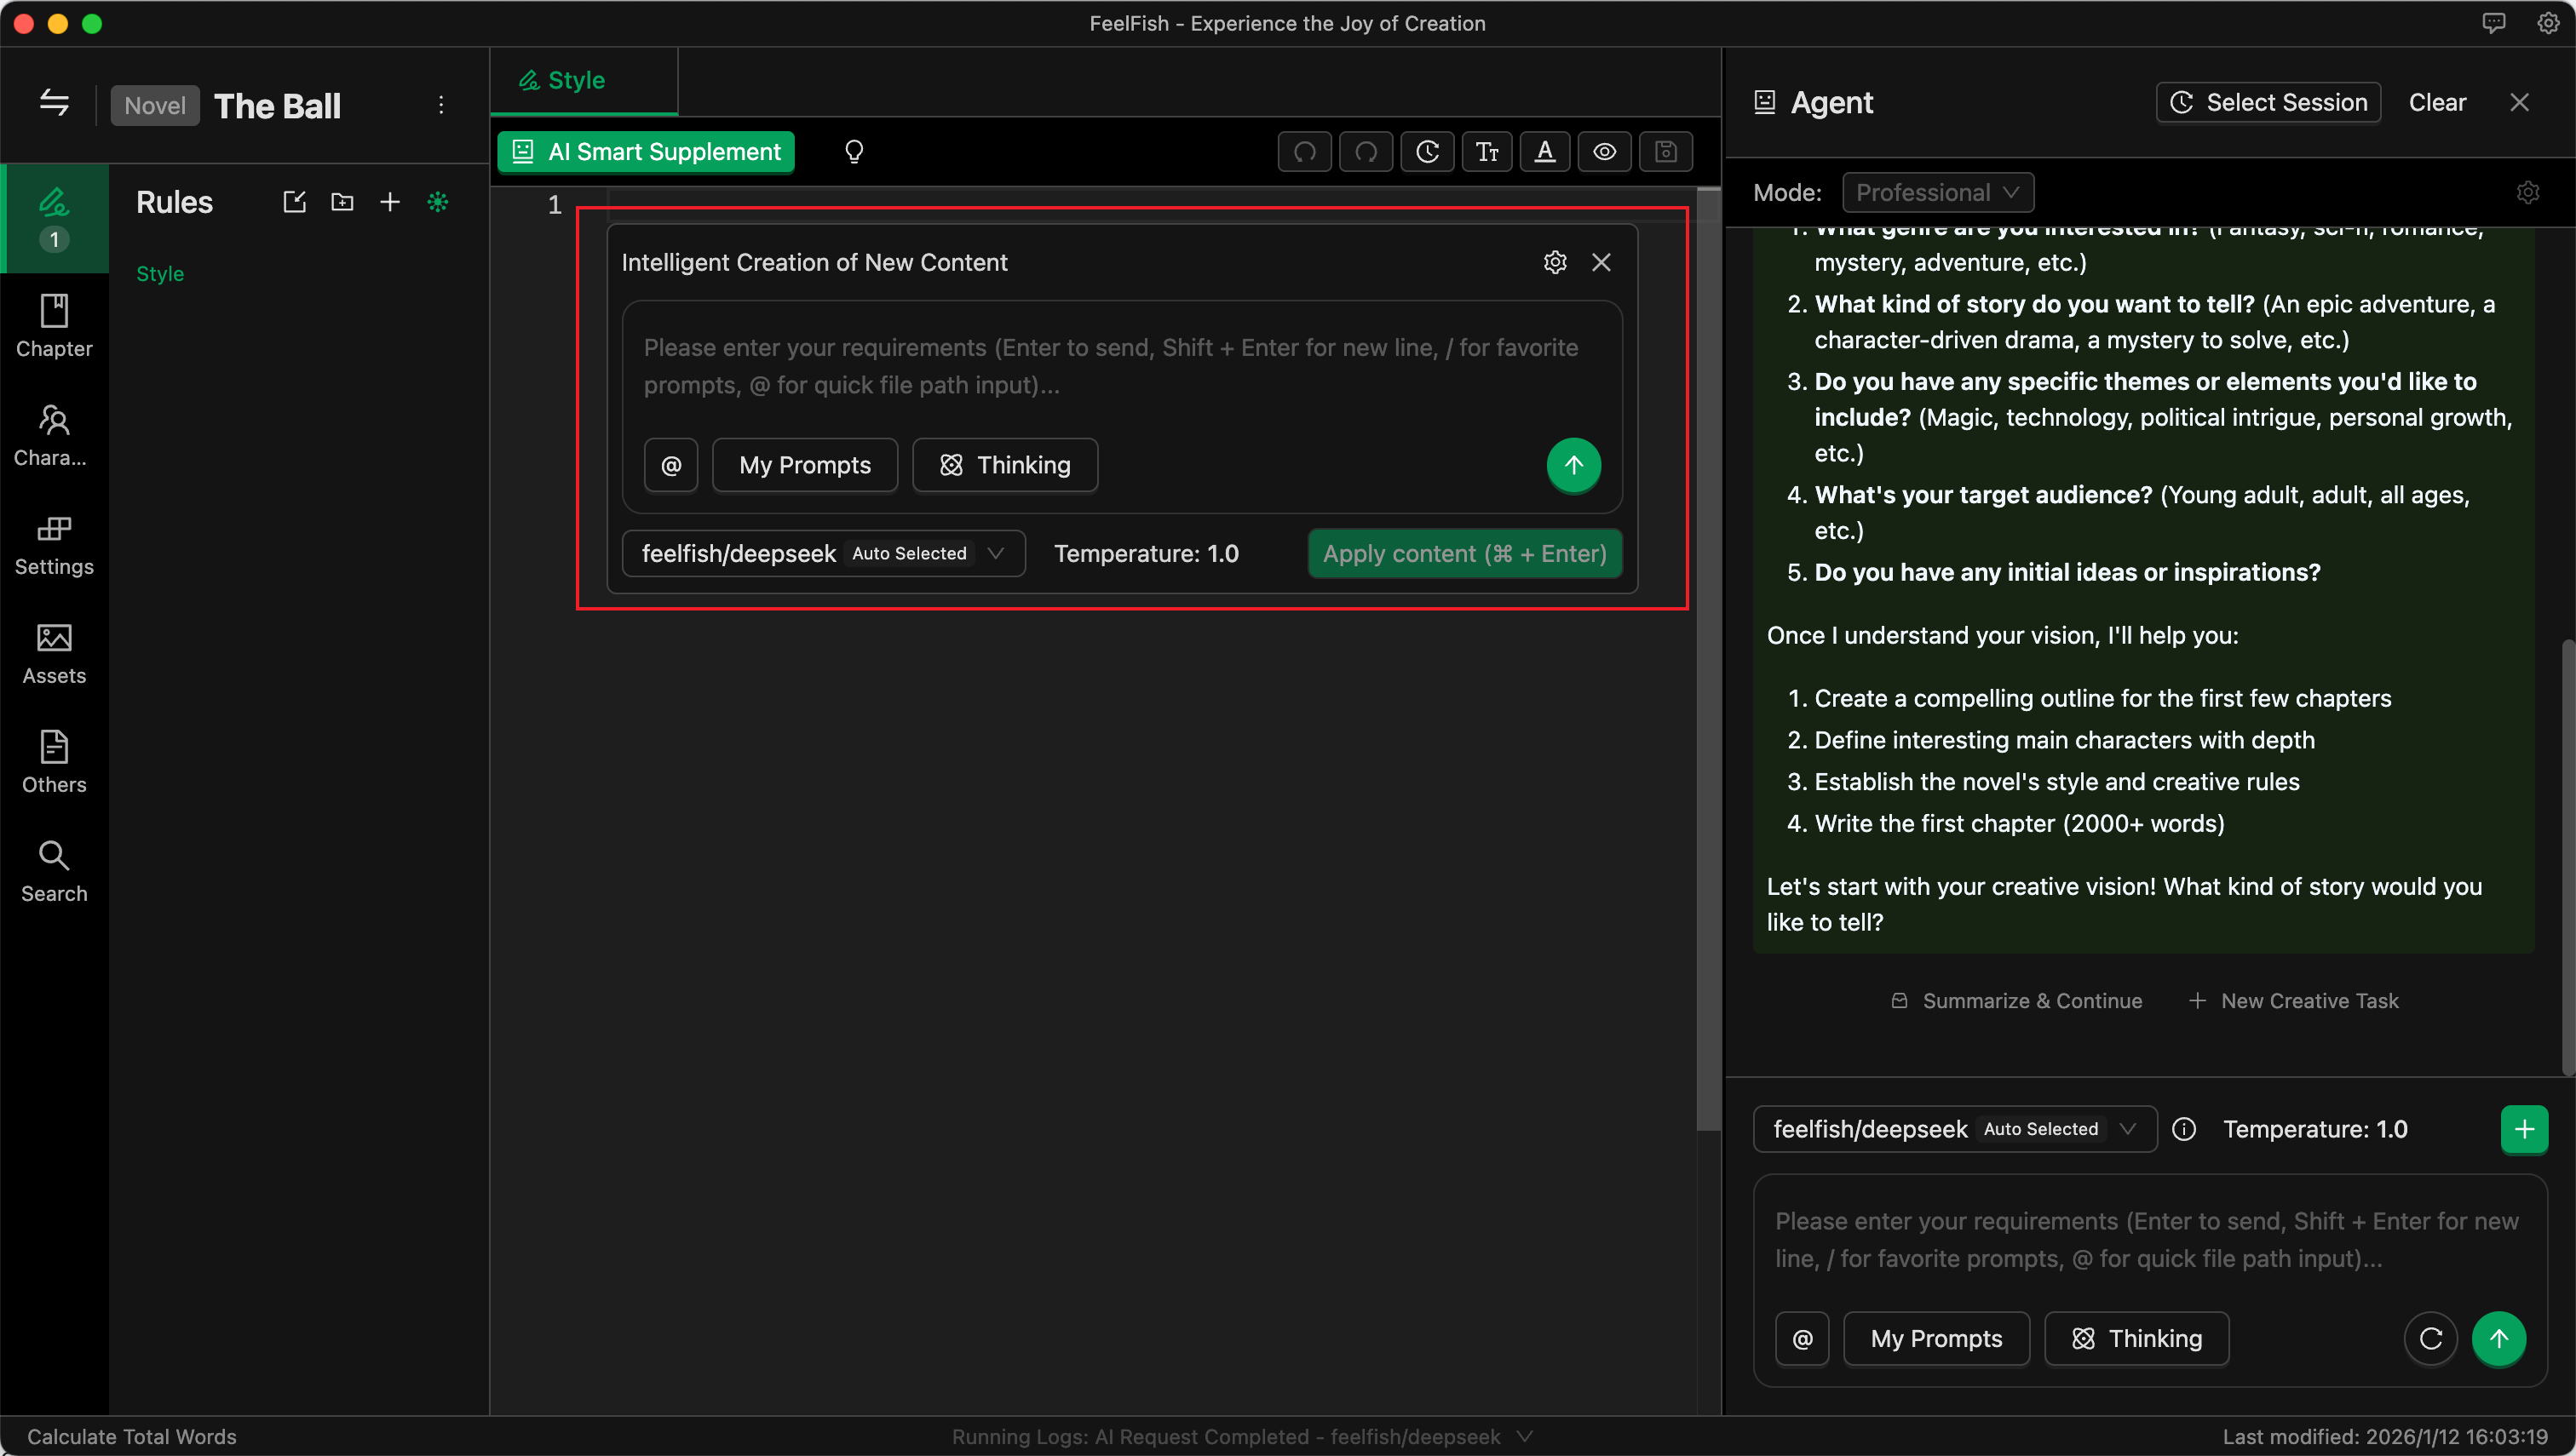The image size is (2576, 1456).
Task: Toggle Thinking in the creation popup
Action: [x=1004, y=465]
